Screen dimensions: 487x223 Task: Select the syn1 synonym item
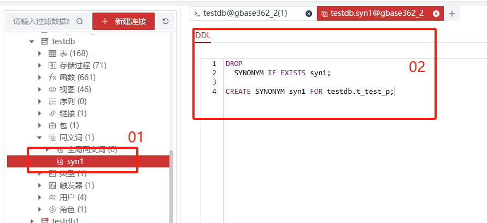point(75,161)
